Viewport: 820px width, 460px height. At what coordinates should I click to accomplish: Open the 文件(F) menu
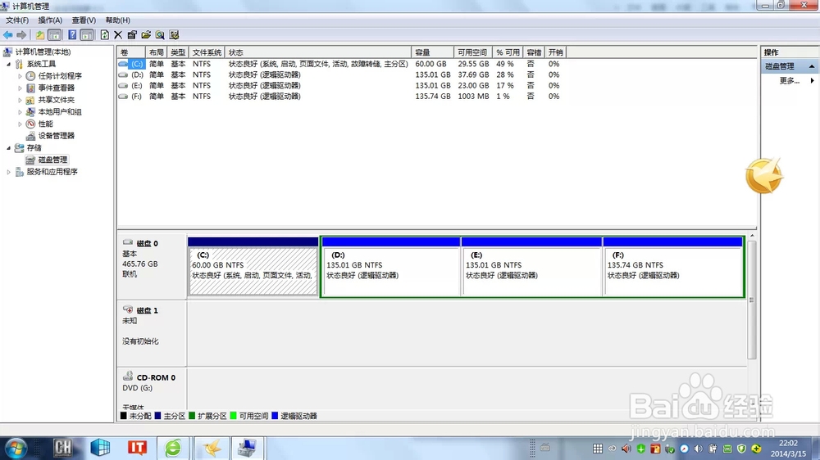(17, 20)
